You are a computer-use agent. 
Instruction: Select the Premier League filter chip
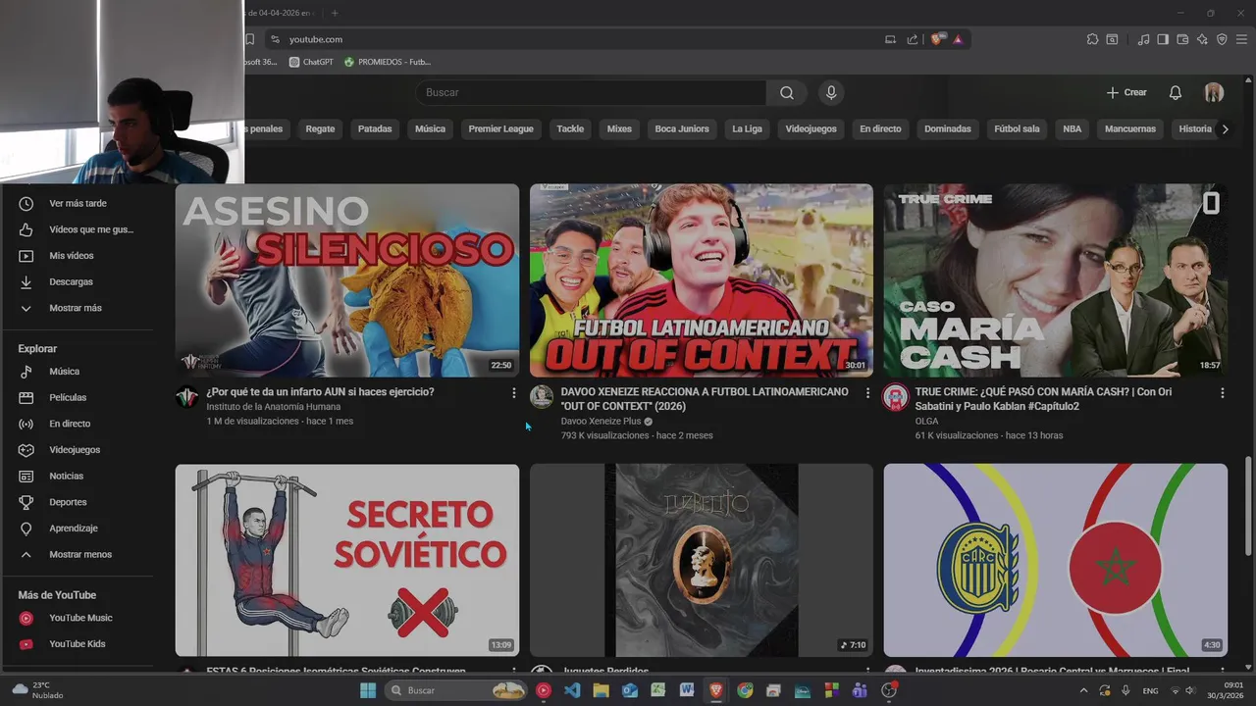500,128
